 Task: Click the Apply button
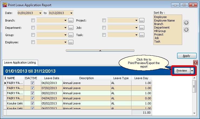[x=187, y=56]
